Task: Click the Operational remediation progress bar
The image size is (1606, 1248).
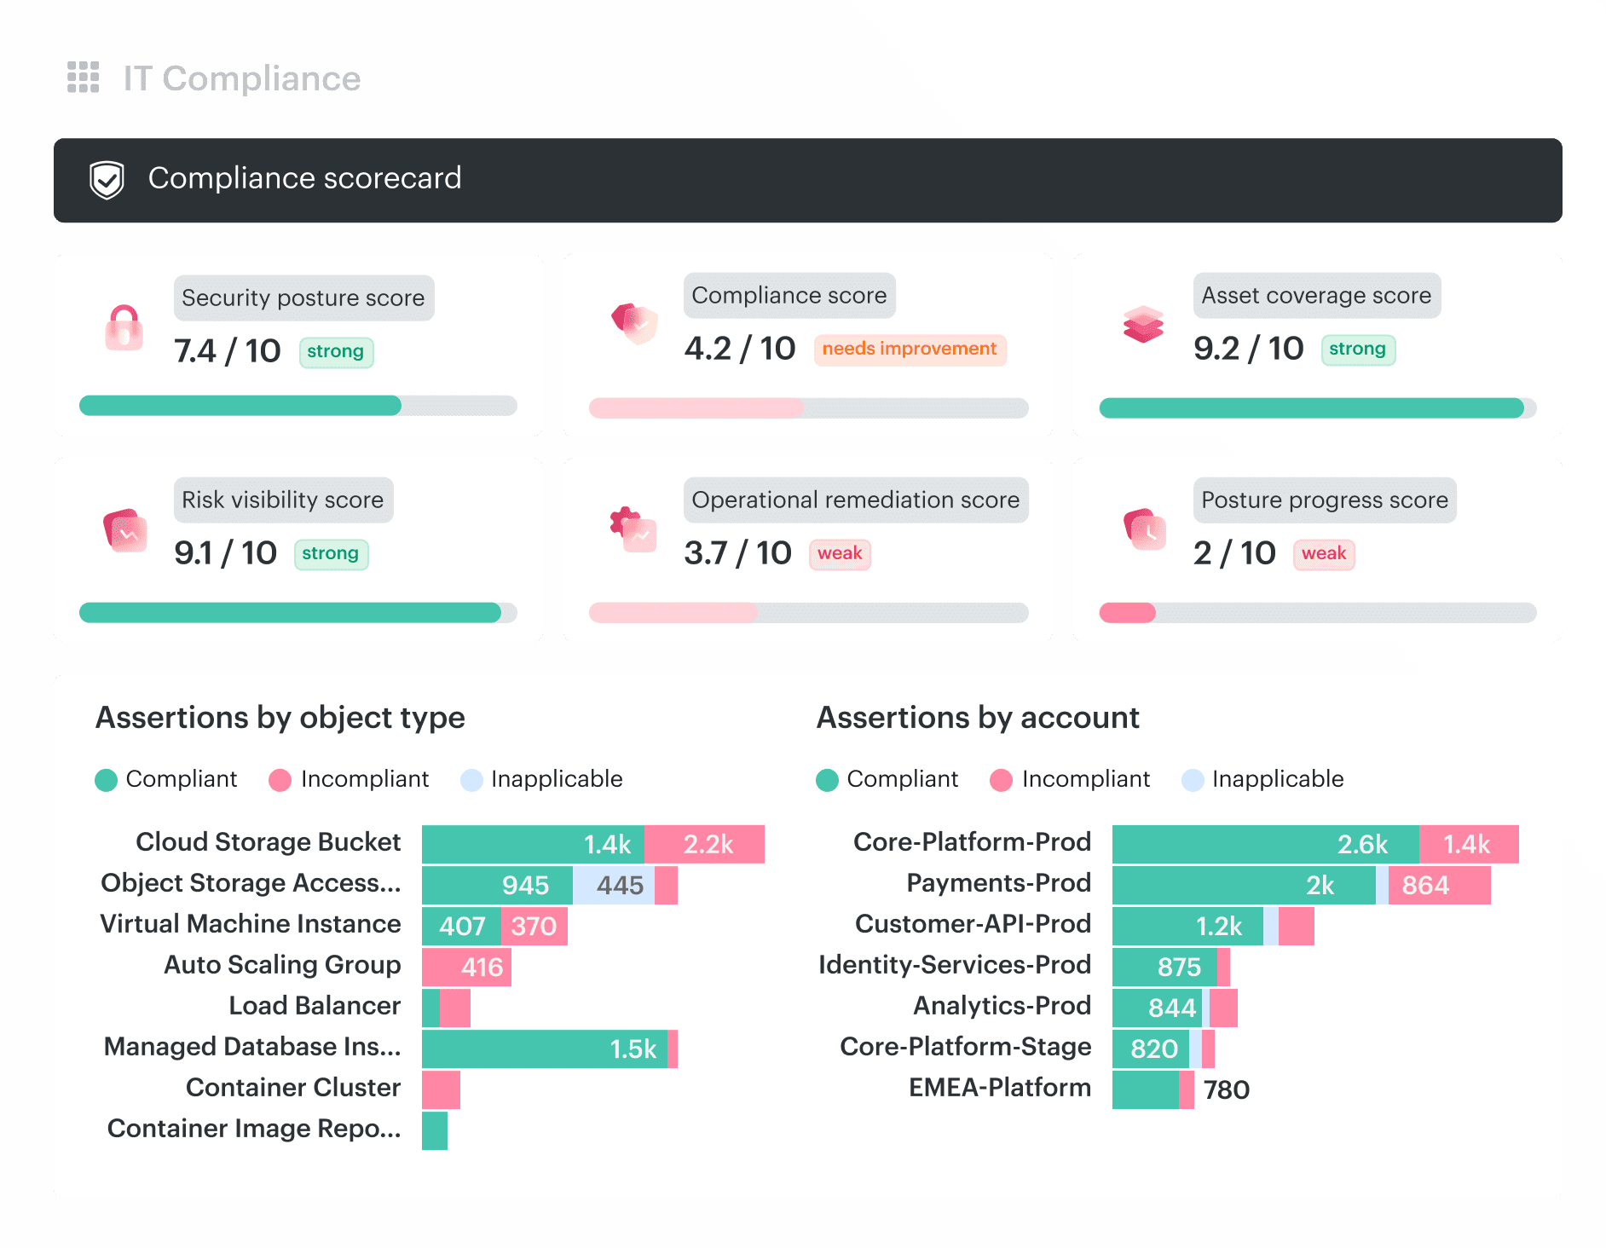Action: point(808,612)
